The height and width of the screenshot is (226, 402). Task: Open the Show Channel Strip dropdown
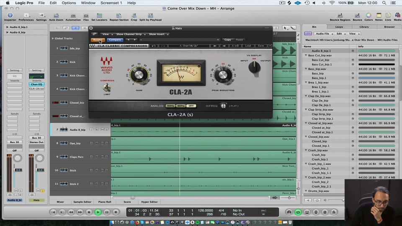(131, 34)
